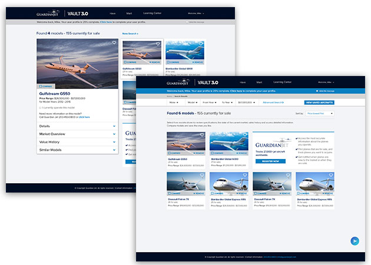The width and height of the screenshot is (371, 265).
Task: Expand the Details section in back window
Action: pyautogui.click(x=77, y=126)
